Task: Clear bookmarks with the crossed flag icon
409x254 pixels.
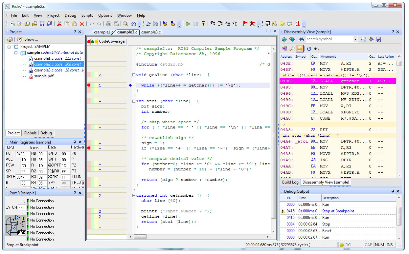Action: click(252, 24)
